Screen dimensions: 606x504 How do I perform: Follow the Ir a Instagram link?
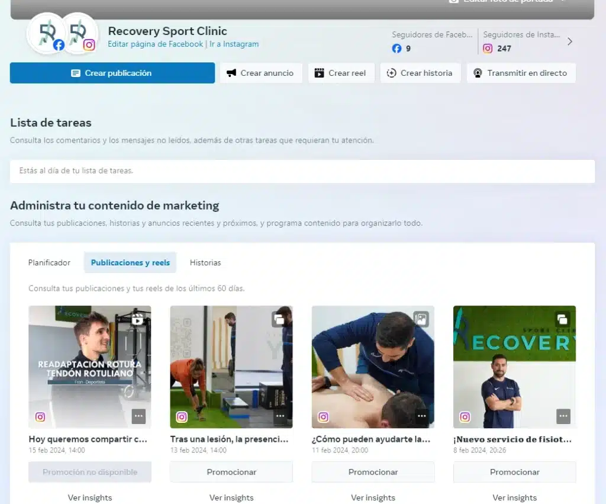[x=234, y=44]
